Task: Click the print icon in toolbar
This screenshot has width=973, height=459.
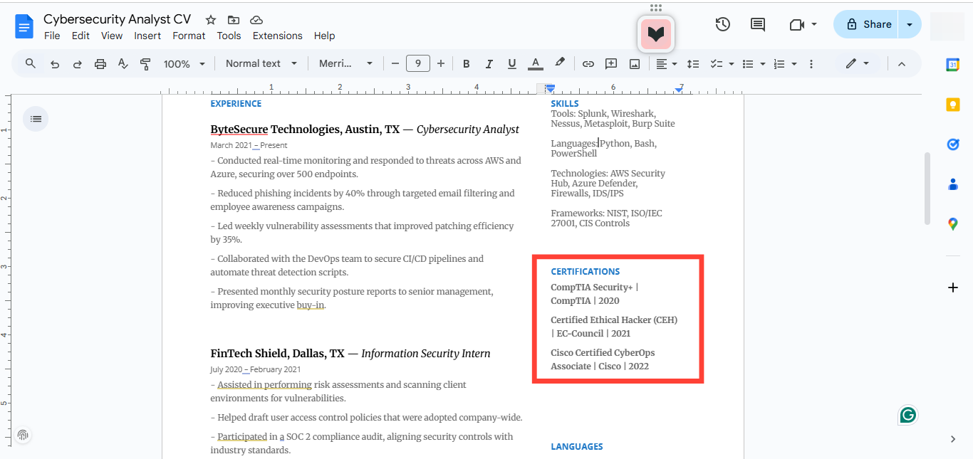Action: (x=100, y=64)
